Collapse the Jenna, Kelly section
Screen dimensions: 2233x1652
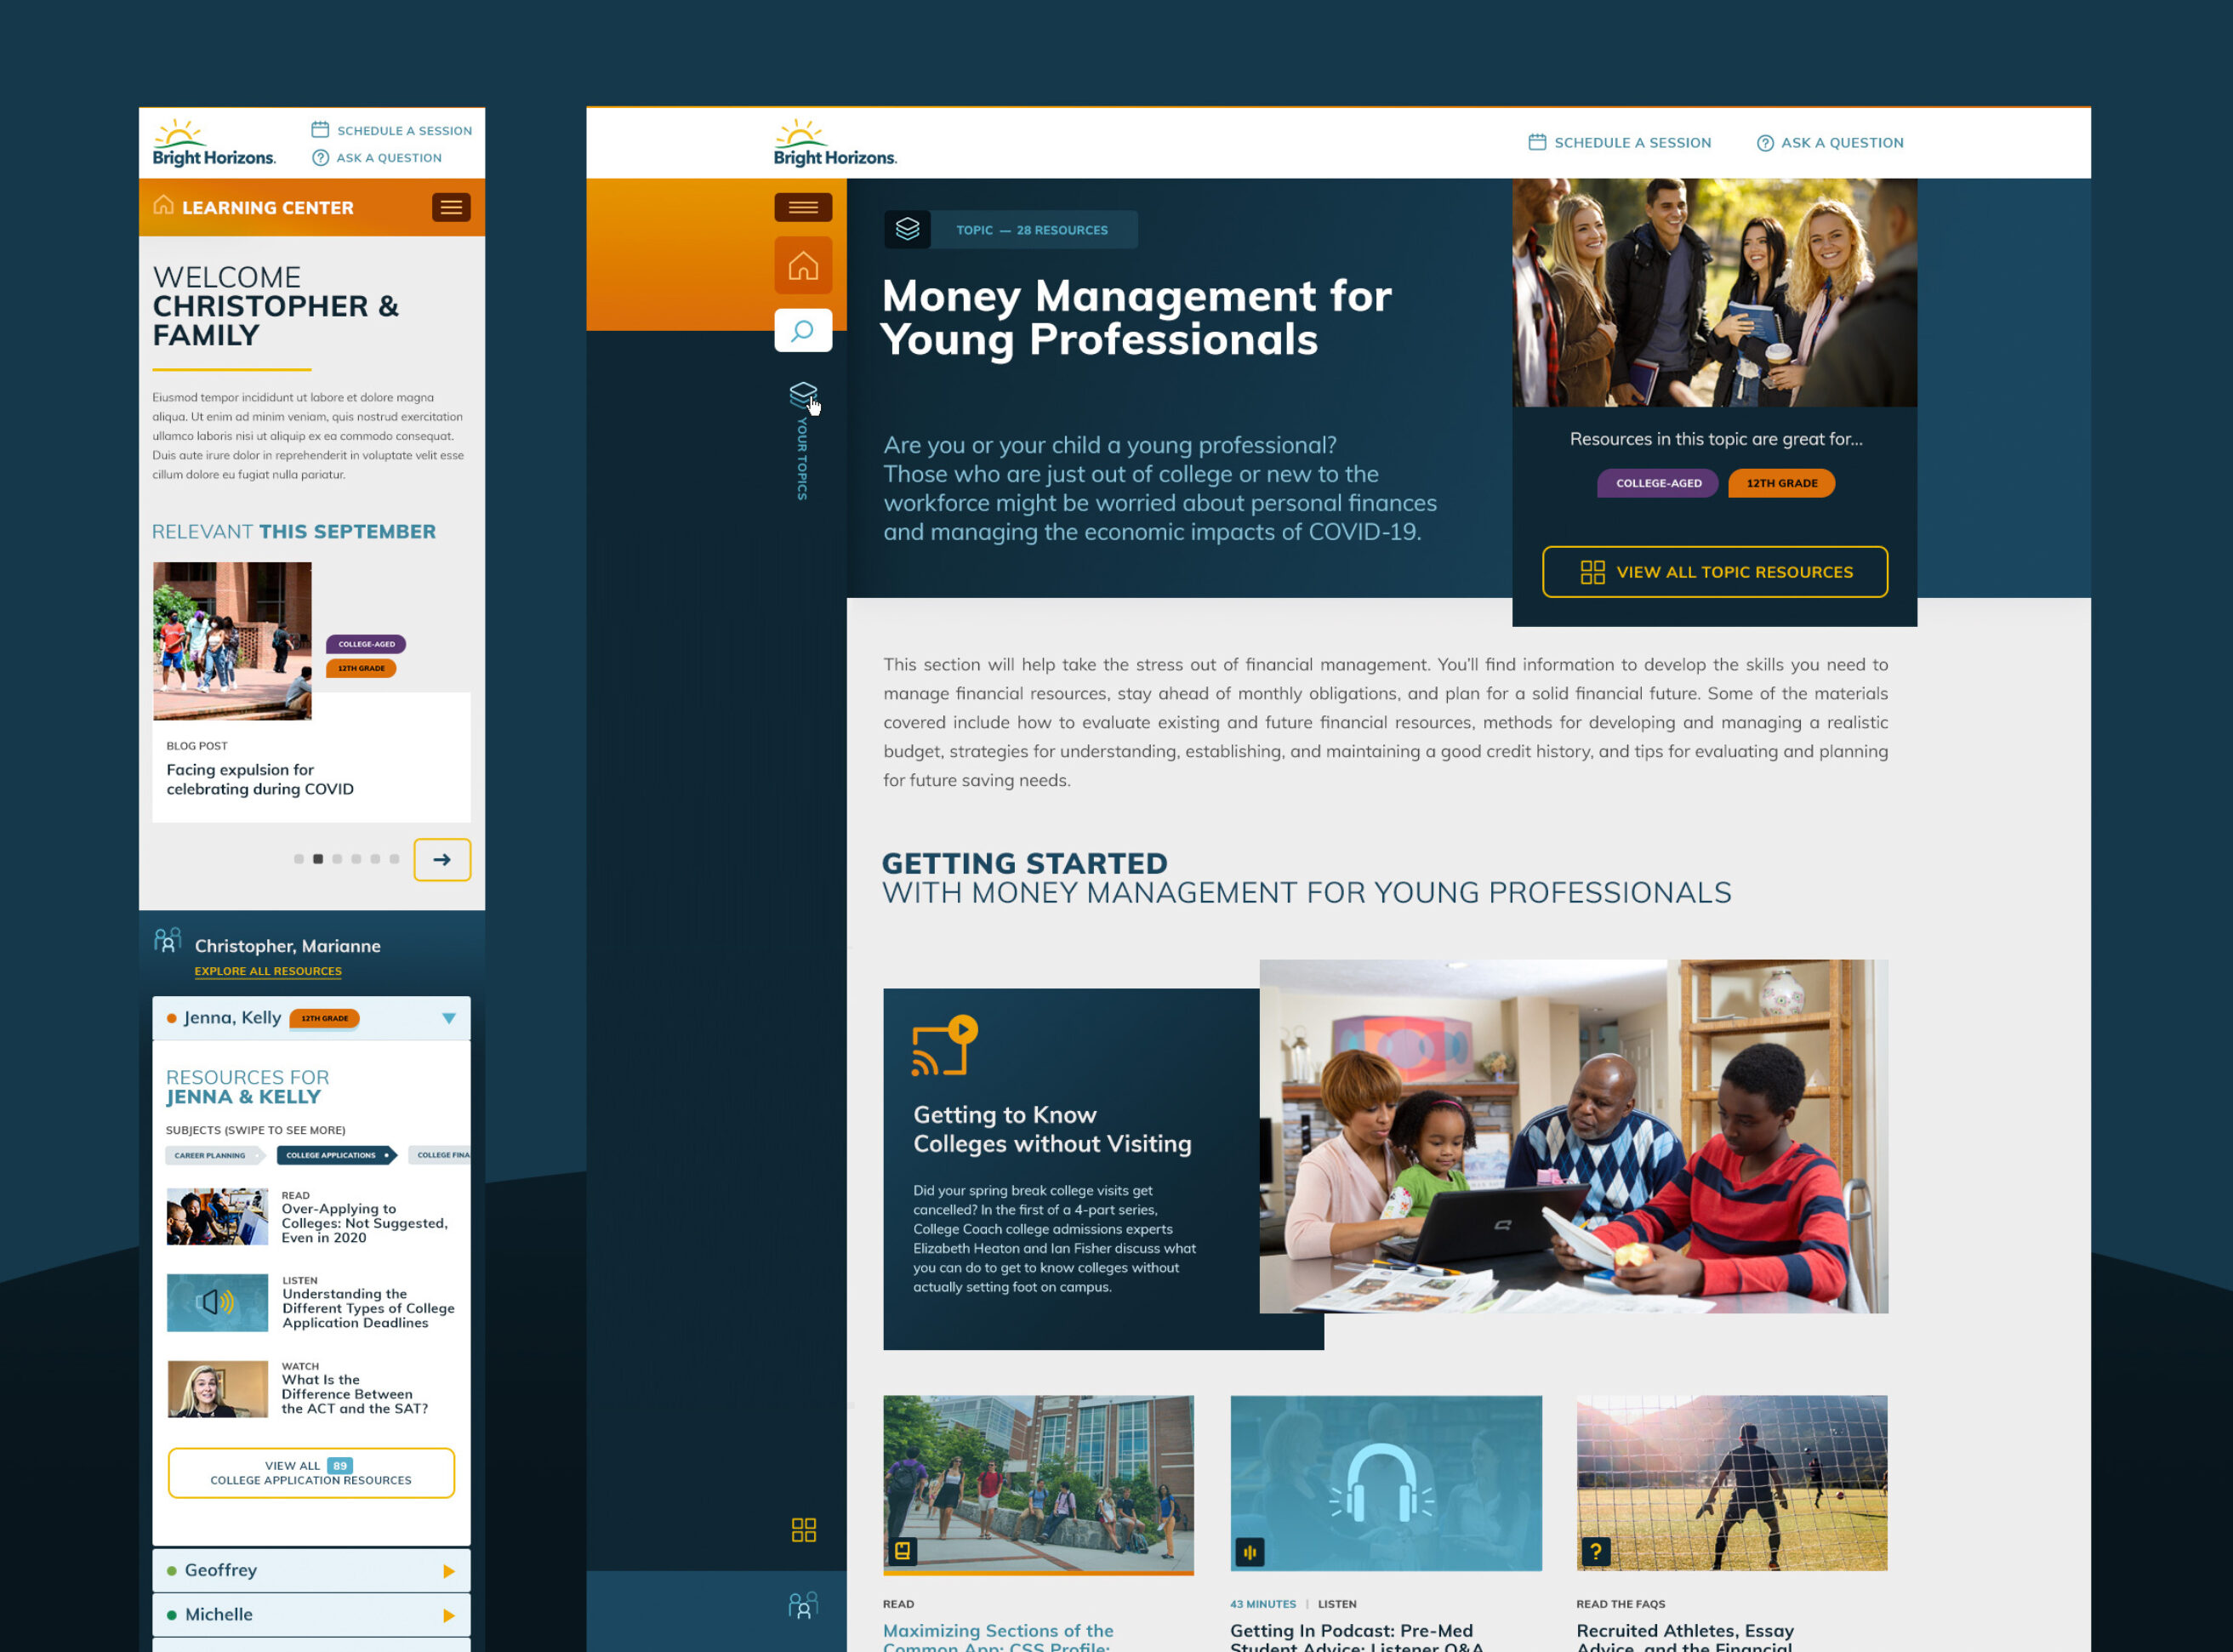[x=449, y=1018]
